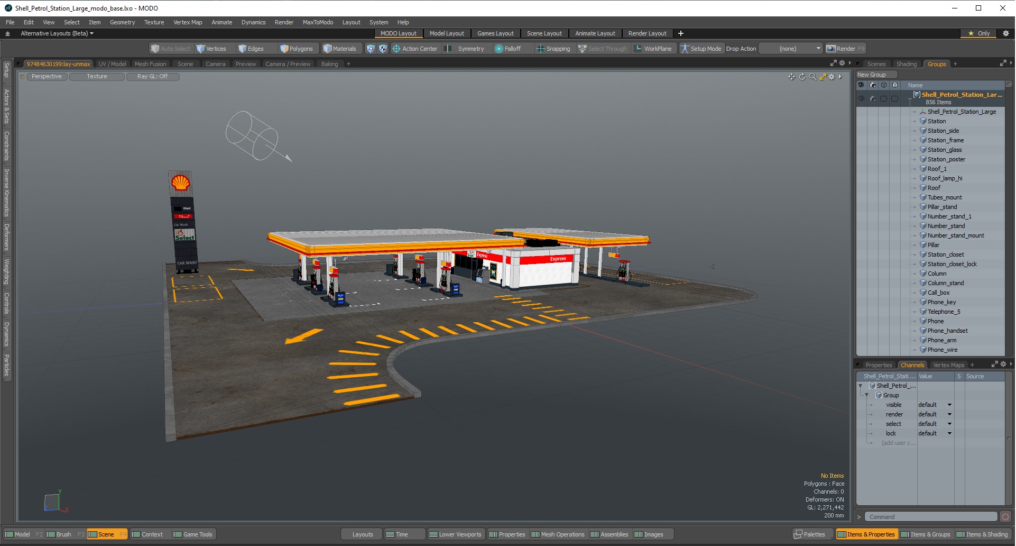Select Roof_lamp_hi in the groups list
Screen dimensions: 1016x546
pyautogui.click(x=945, y=178)
